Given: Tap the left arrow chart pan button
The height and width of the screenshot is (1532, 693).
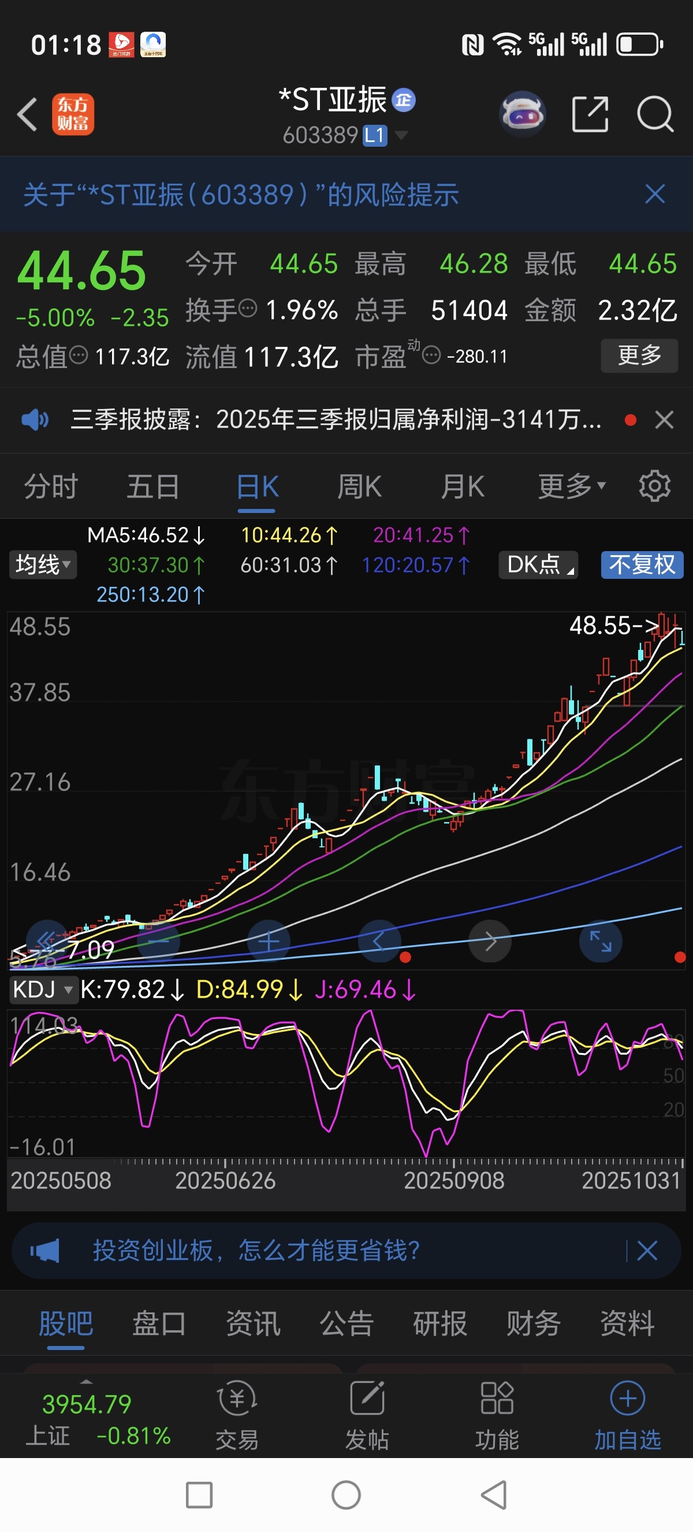Looking at the screenshot, I should tap(379, 941).
